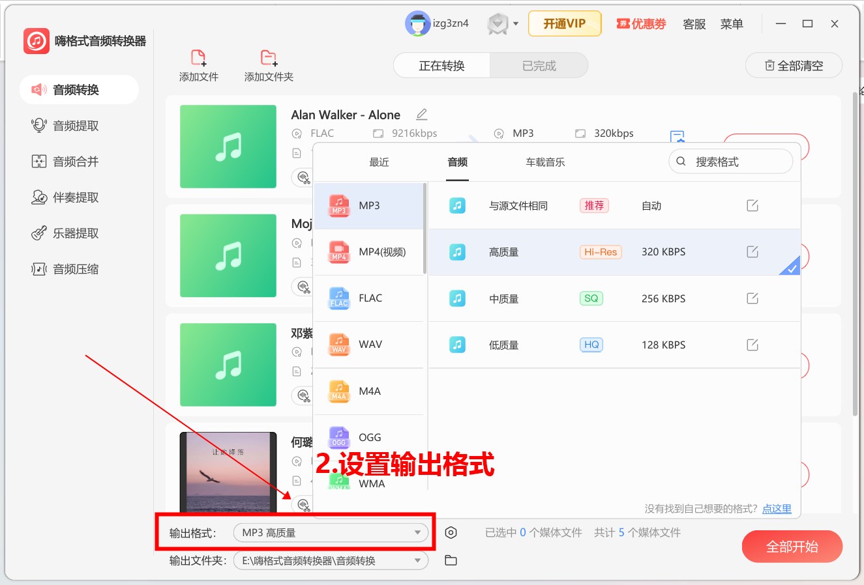Screen dimensions: 864x585
Task: Switch to the 车载音乐 format tab
Action: [546, 162]
